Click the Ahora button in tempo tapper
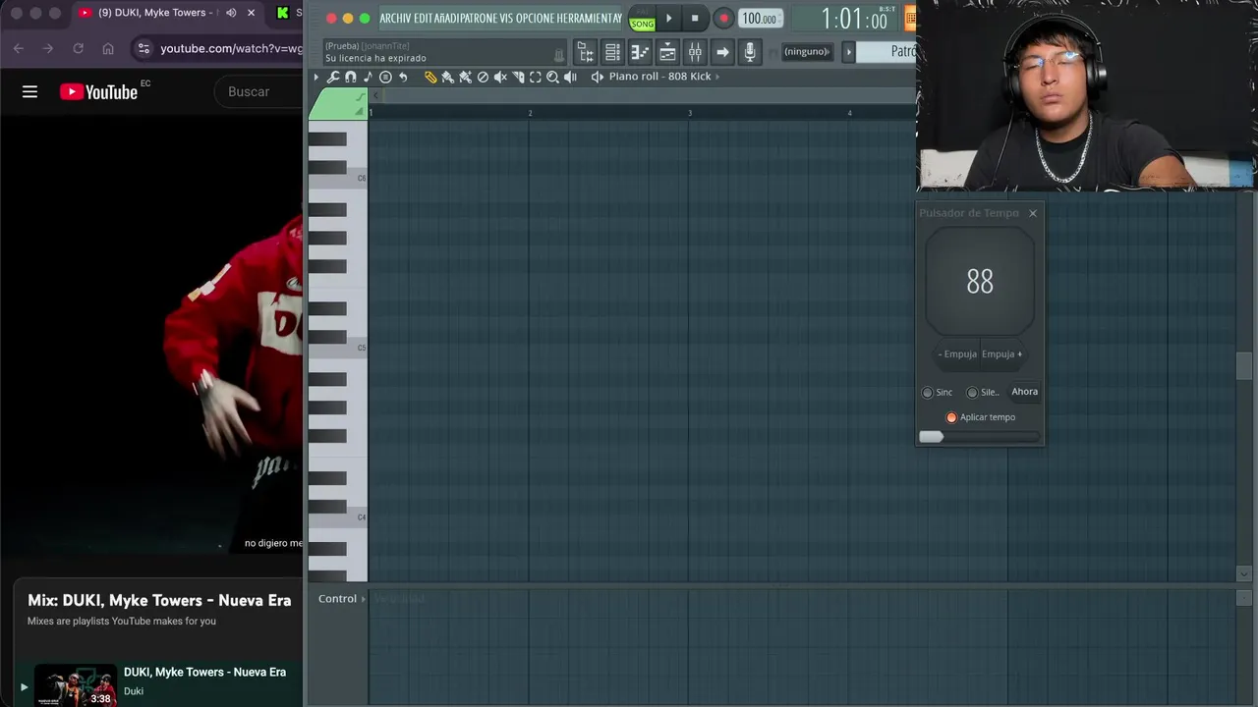1258x707 pixels. (x=1025, y=392)
